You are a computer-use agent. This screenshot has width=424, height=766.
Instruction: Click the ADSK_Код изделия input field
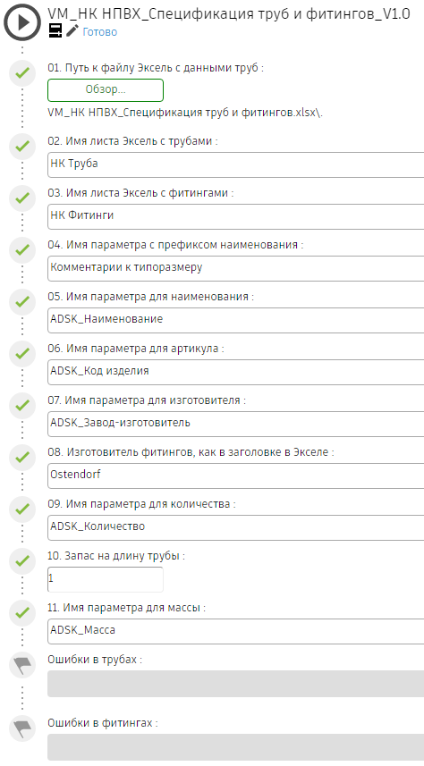(236, 372)
